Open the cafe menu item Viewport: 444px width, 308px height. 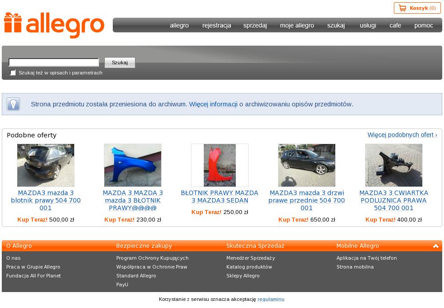(395, 25)
